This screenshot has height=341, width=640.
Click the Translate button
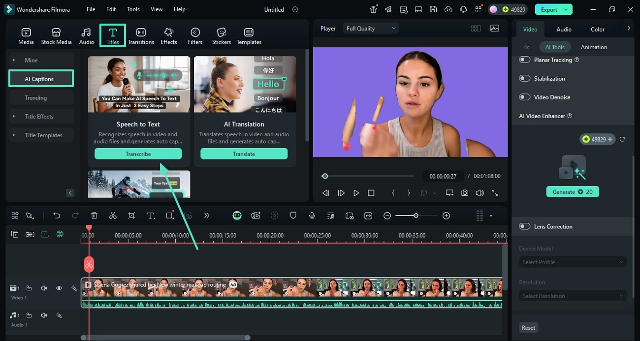[x=244, y=154]
